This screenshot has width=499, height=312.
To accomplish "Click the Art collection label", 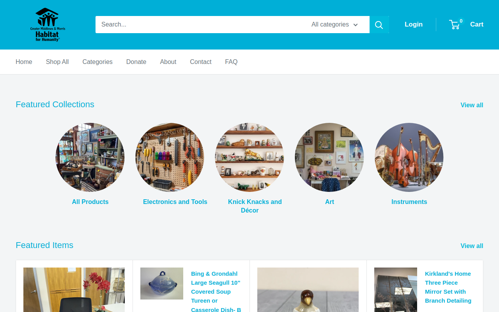I will point(329,202).
